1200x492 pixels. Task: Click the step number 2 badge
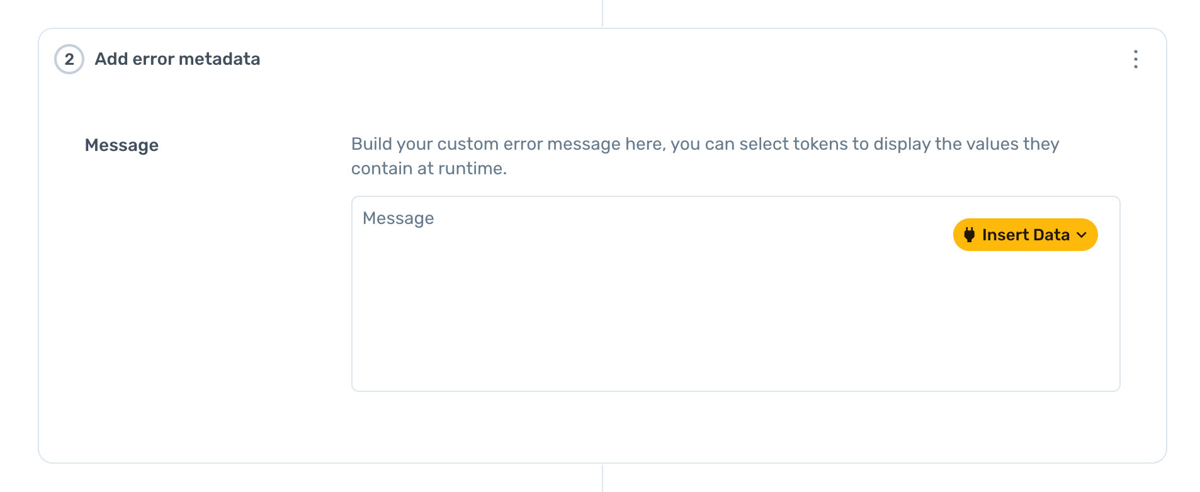(69, 59)
